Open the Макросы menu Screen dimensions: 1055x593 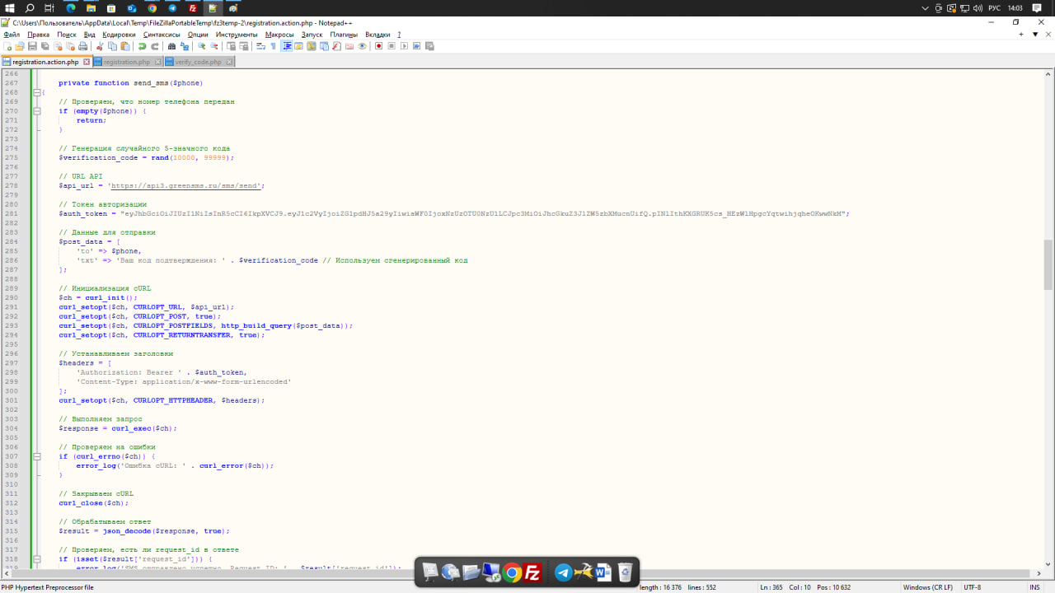[279, 35]
